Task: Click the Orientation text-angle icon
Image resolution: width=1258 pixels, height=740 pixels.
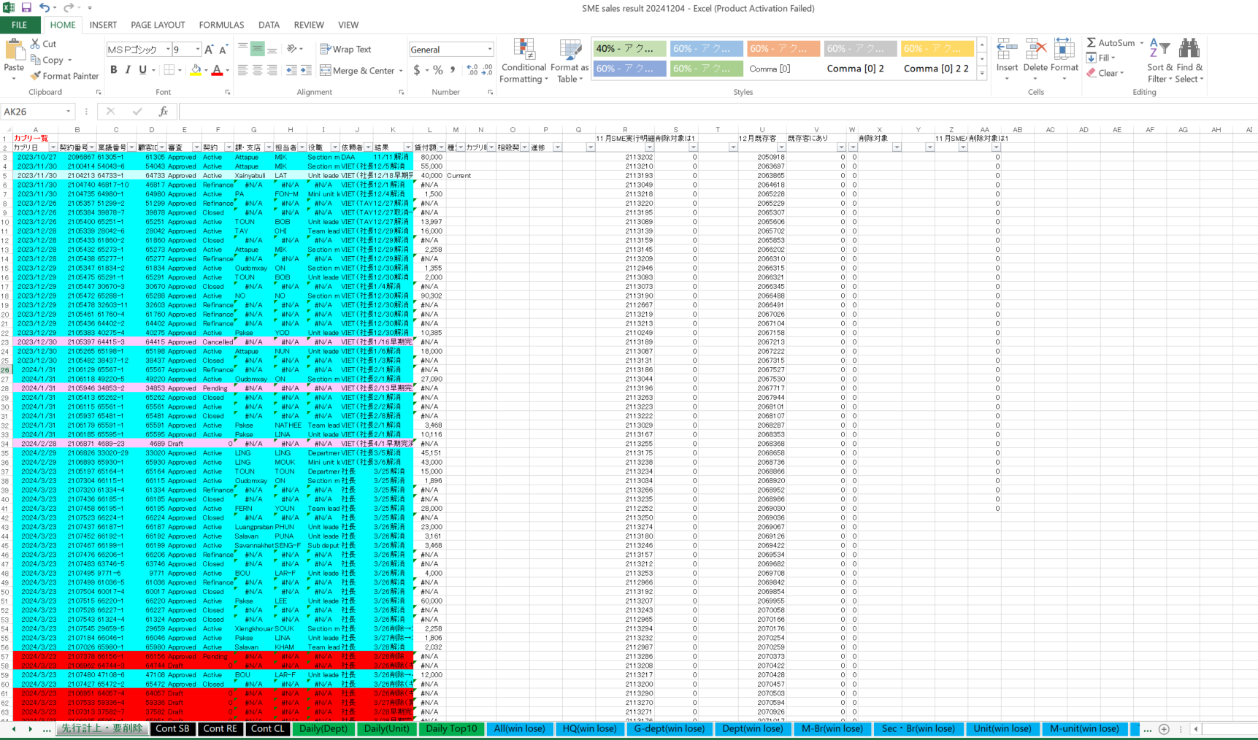Action: coord(292,49)
